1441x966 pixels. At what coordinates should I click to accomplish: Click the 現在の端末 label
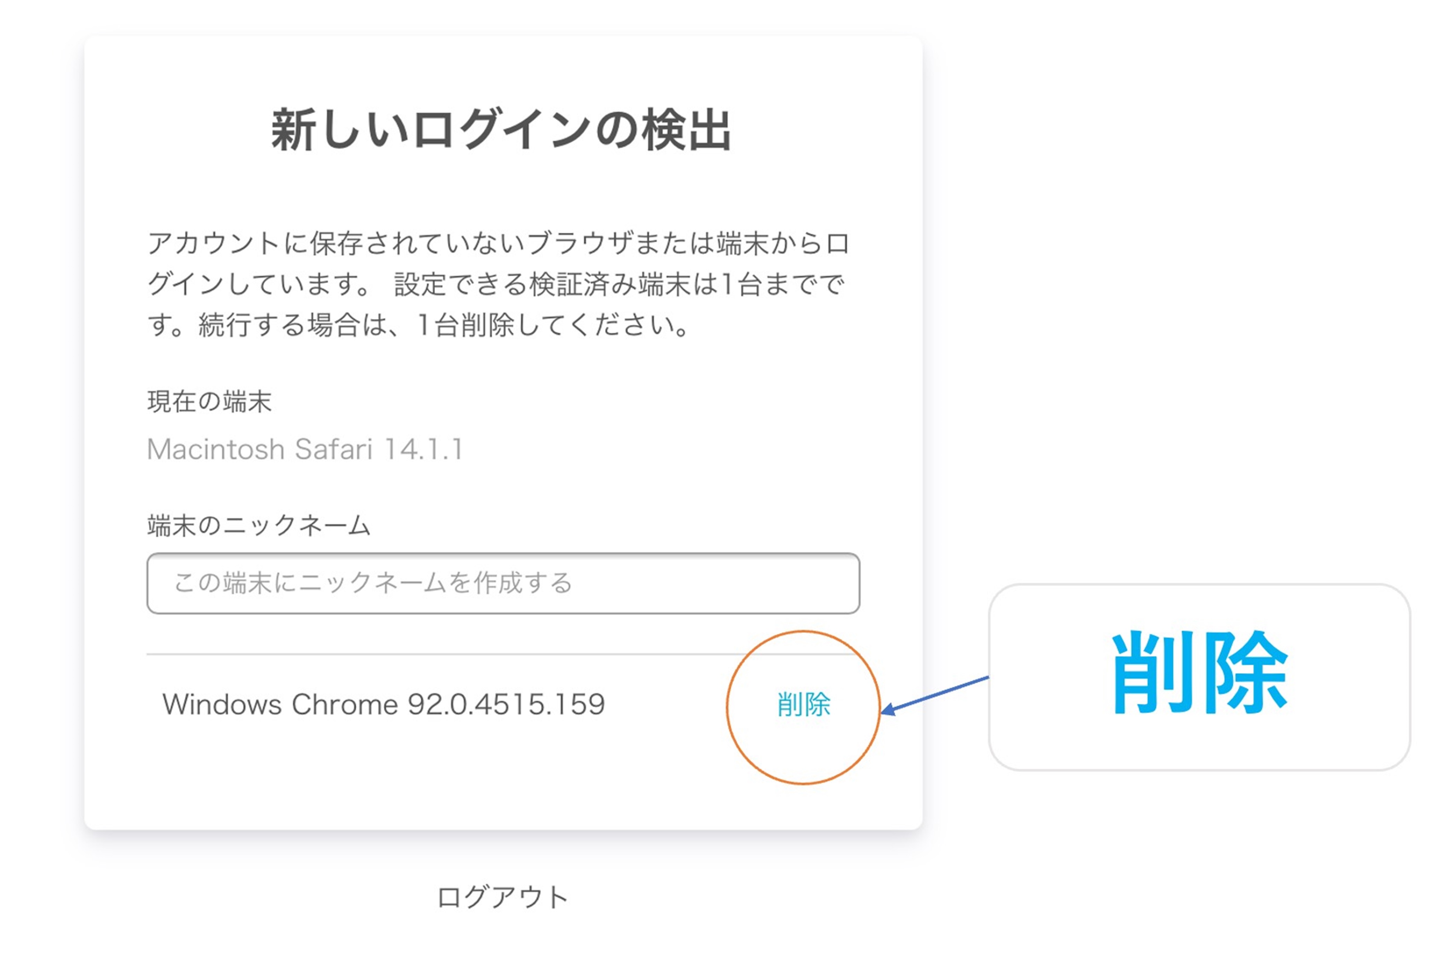pos(210,402)
